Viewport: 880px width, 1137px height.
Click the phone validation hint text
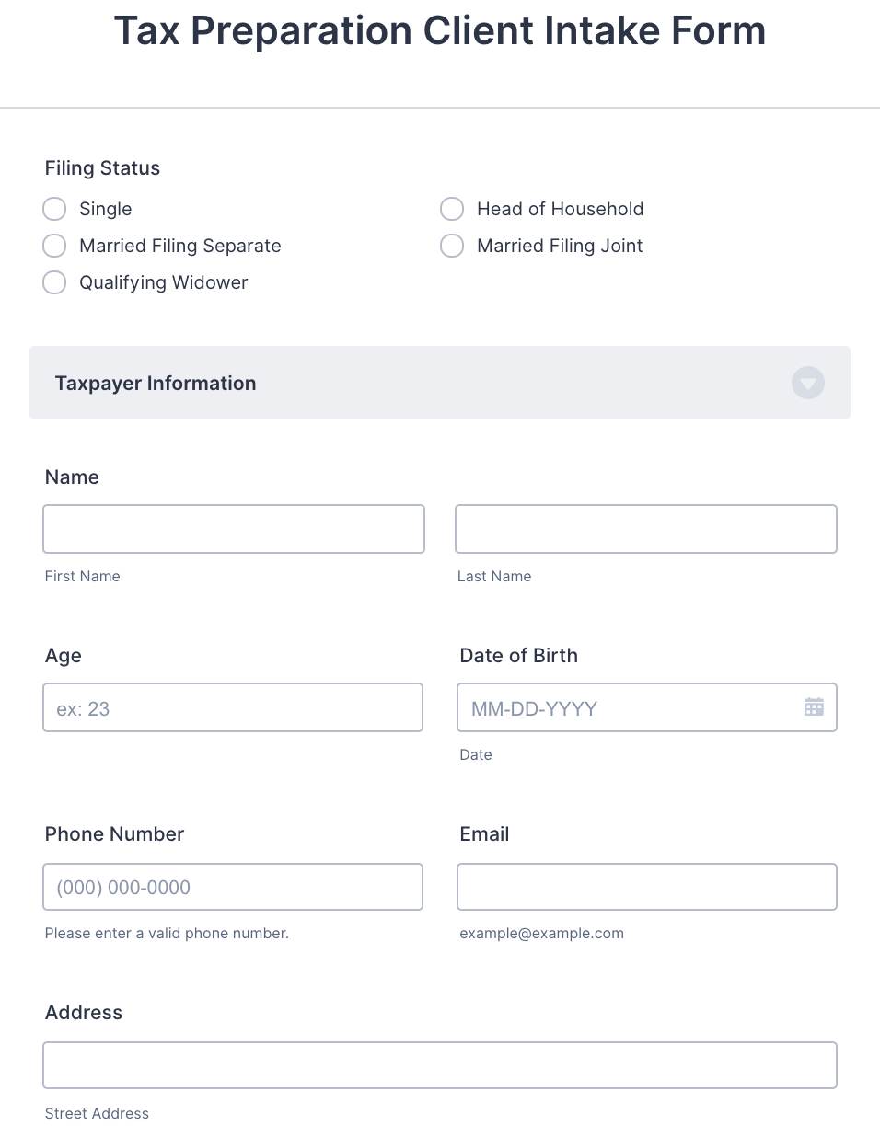tap(167, 933)
